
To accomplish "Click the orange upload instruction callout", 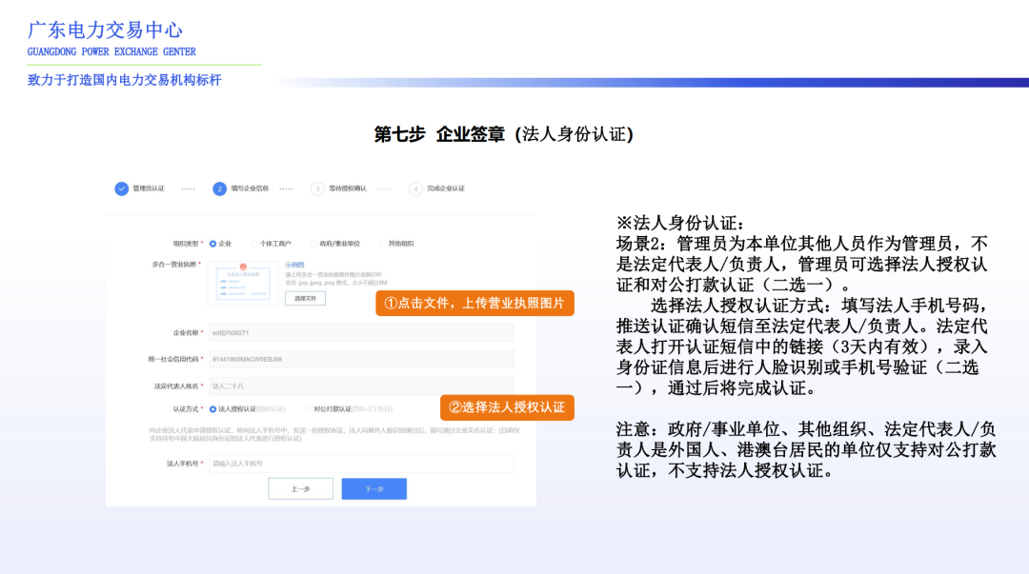I will (474, 303).
